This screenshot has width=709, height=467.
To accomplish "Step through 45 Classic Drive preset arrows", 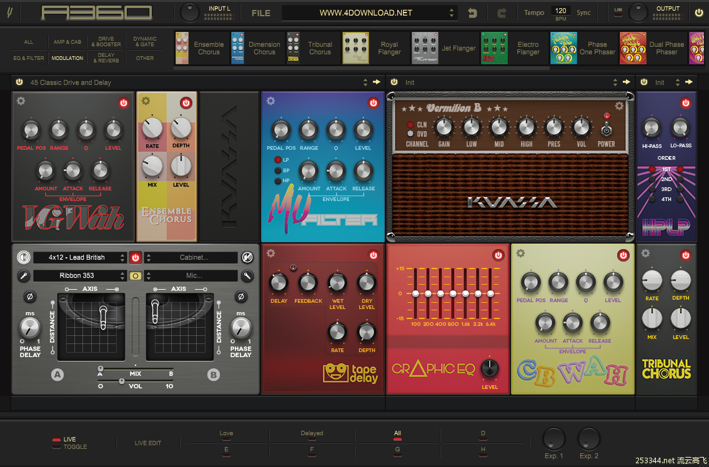I will click(x=365, y=82).
